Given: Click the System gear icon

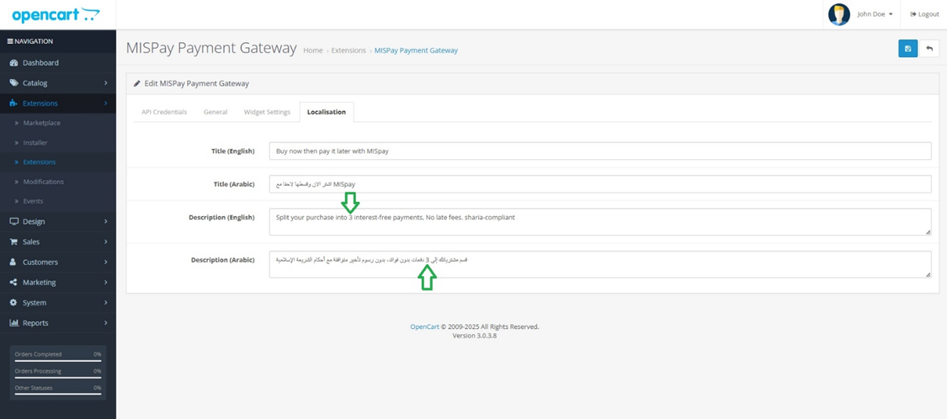Looking at the screenshot, I should 14,303.
